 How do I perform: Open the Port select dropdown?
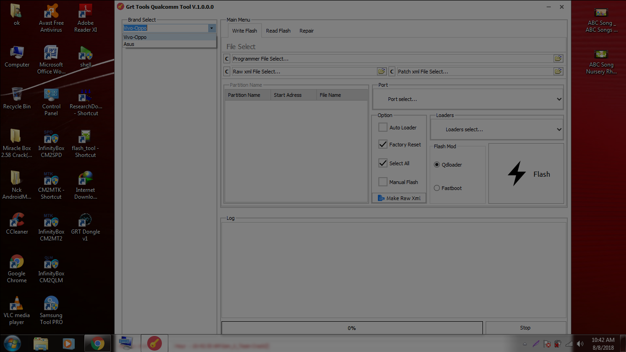coord(468,99)
